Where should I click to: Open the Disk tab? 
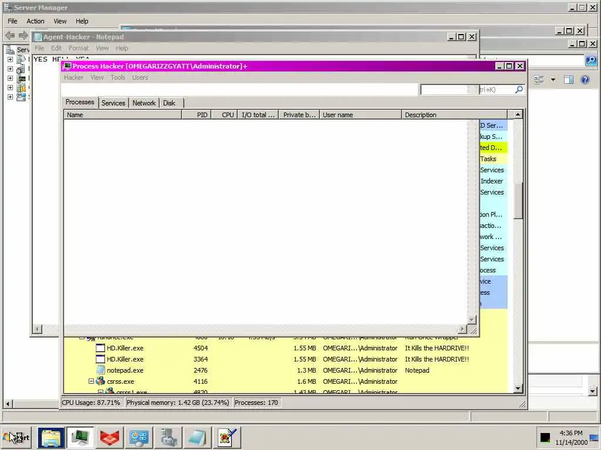click(169, 103)
